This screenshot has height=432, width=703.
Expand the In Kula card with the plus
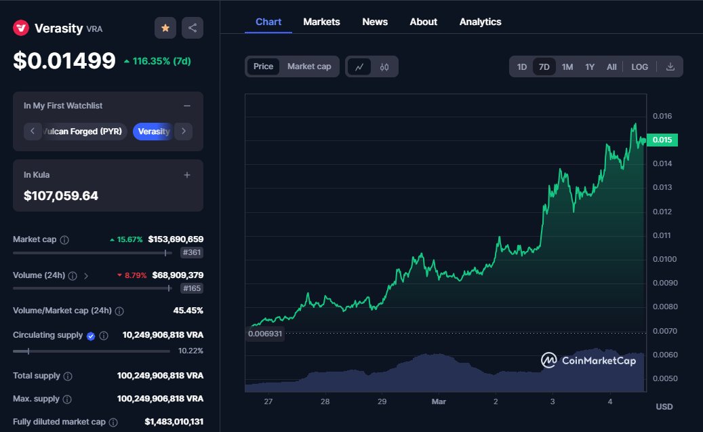[x=187, y=174]
